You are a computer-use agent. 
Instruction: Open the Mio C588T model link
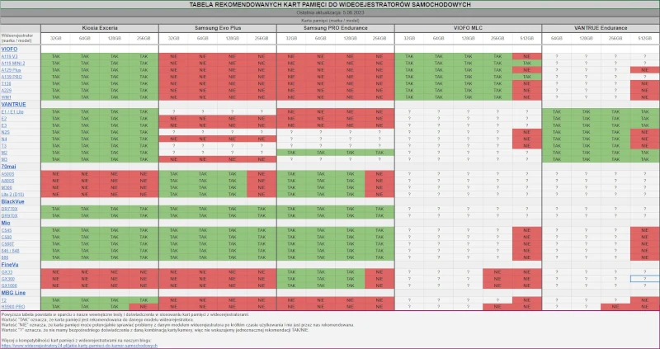point(7,243)
